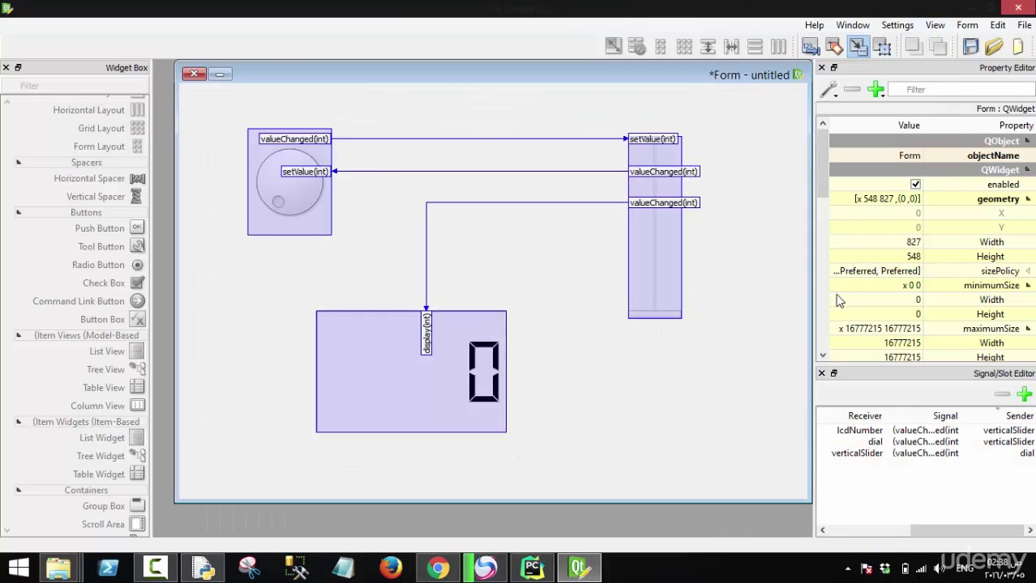Click the Adjust Size toolbar icon
Screen dimensions: 1036x583
point(614,46)
